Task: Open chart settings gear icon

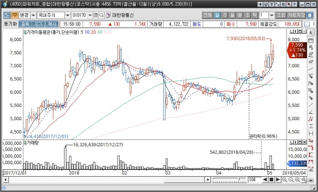Action: tap(309, 15)
